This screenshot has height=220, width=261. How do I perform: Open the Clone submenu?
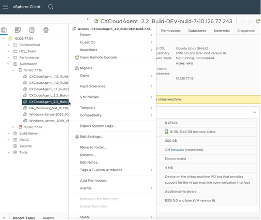point(112,76)
